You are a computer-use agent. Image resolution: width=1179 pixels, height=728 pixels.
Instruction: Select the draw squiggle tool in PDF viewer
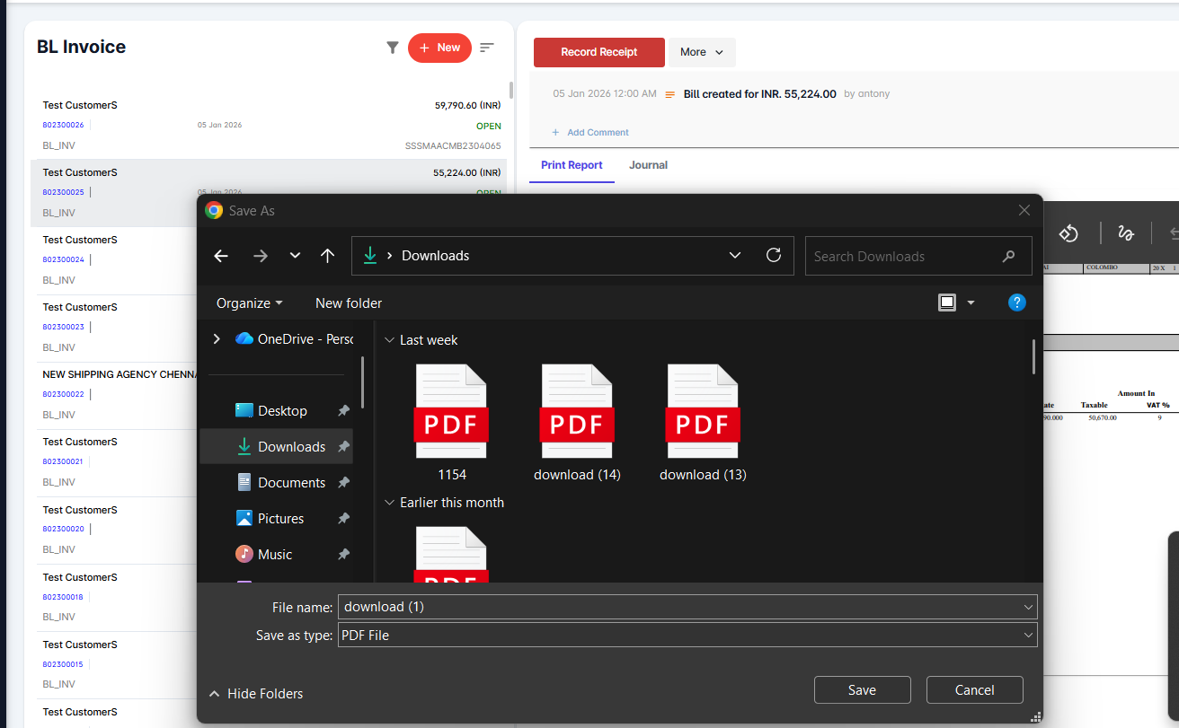click(1125, 233)
